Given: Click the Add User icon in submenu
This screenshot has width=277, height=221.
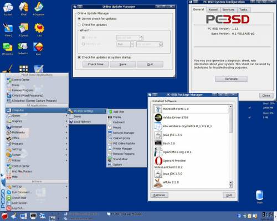Looking at the screenshot, I should [x=110, y=112].
